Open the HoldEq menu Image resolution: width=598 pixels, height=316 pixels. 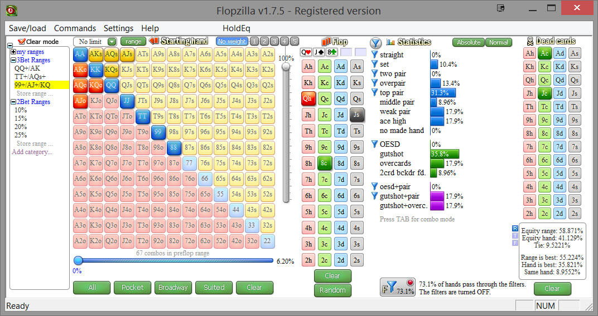click(x=237, y=28)
